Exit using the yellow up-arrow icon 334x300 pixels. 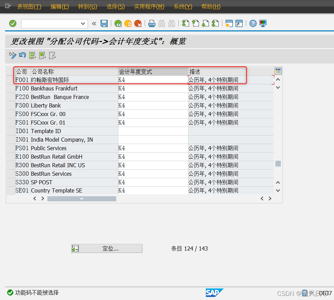click(128, 24)
